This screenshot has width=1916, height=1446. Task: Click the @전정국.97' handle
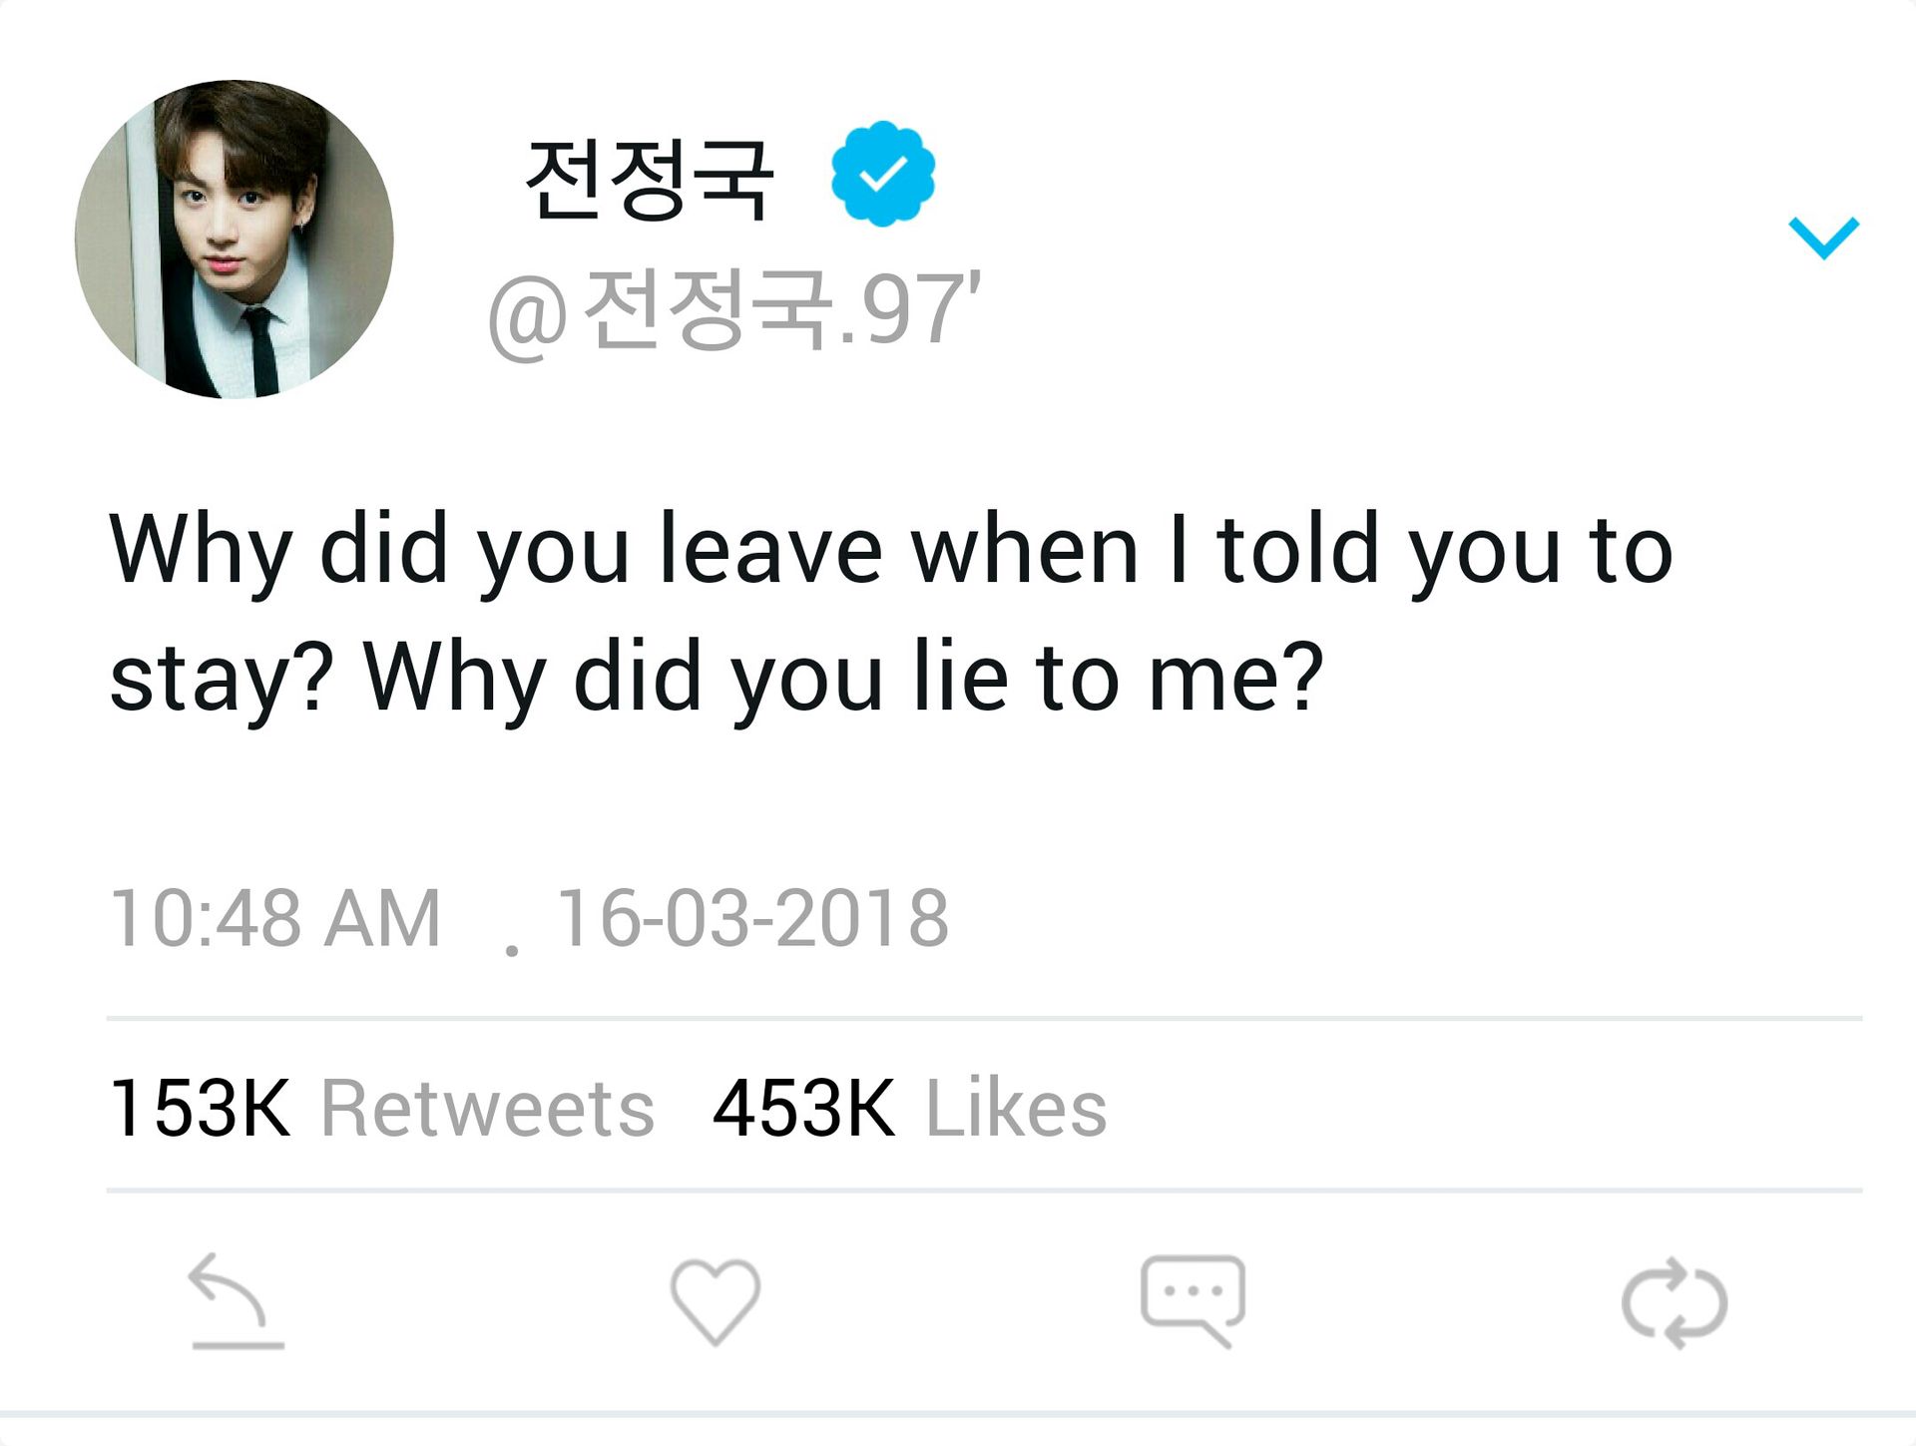tap(735, 310)
